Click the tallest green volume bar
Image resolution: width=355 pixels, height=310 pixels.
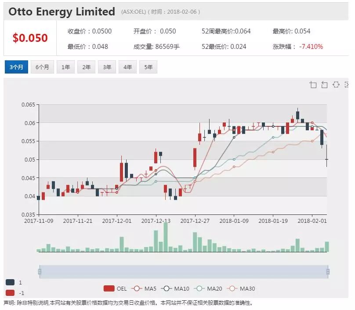pyautogui.click(x=166, y=237)
